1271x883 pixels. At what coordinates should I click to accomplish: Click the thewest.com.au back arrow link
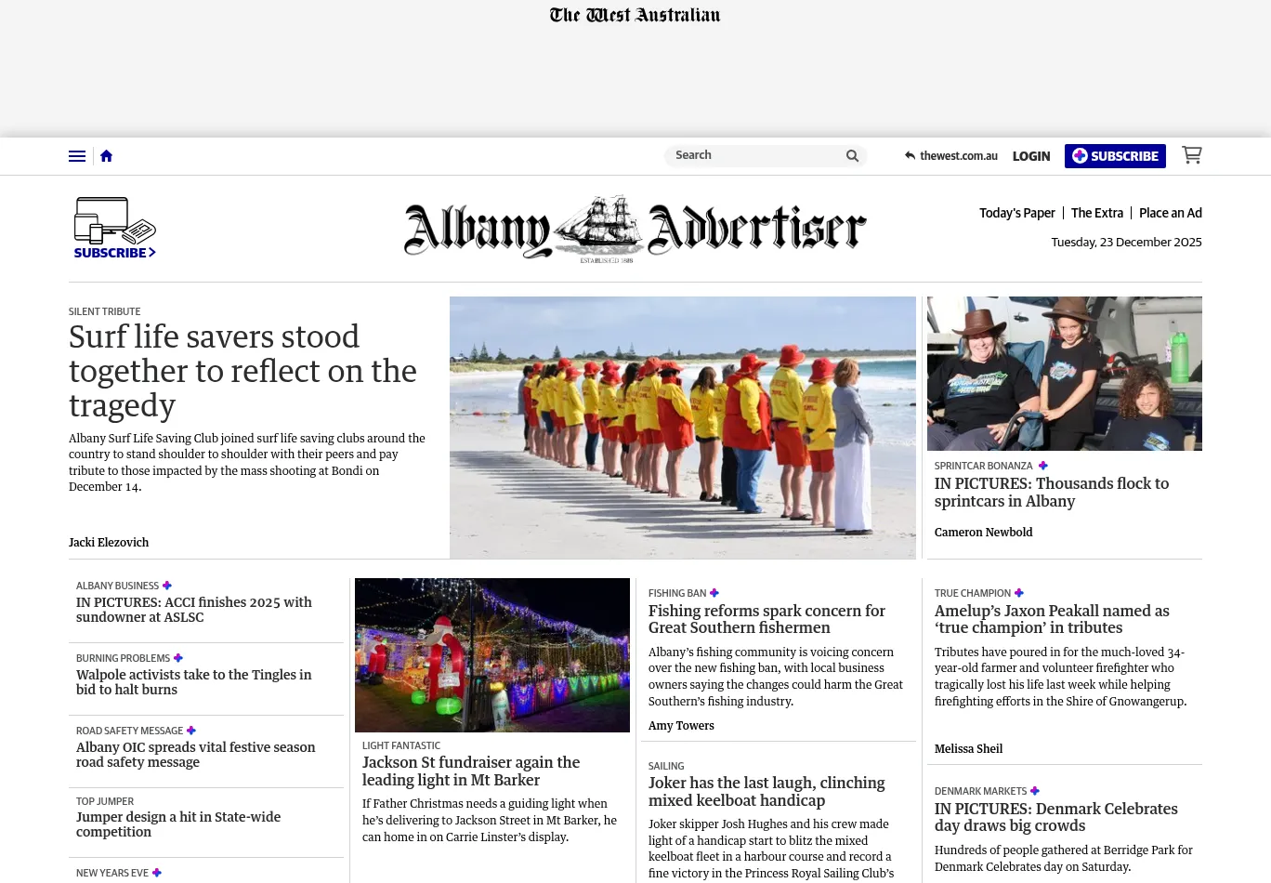(950, 156)
